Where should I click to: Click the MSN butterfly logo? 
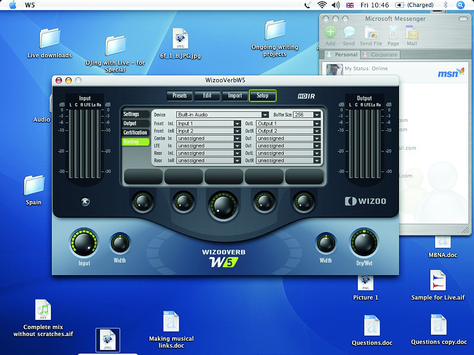(x=451, y=73)
